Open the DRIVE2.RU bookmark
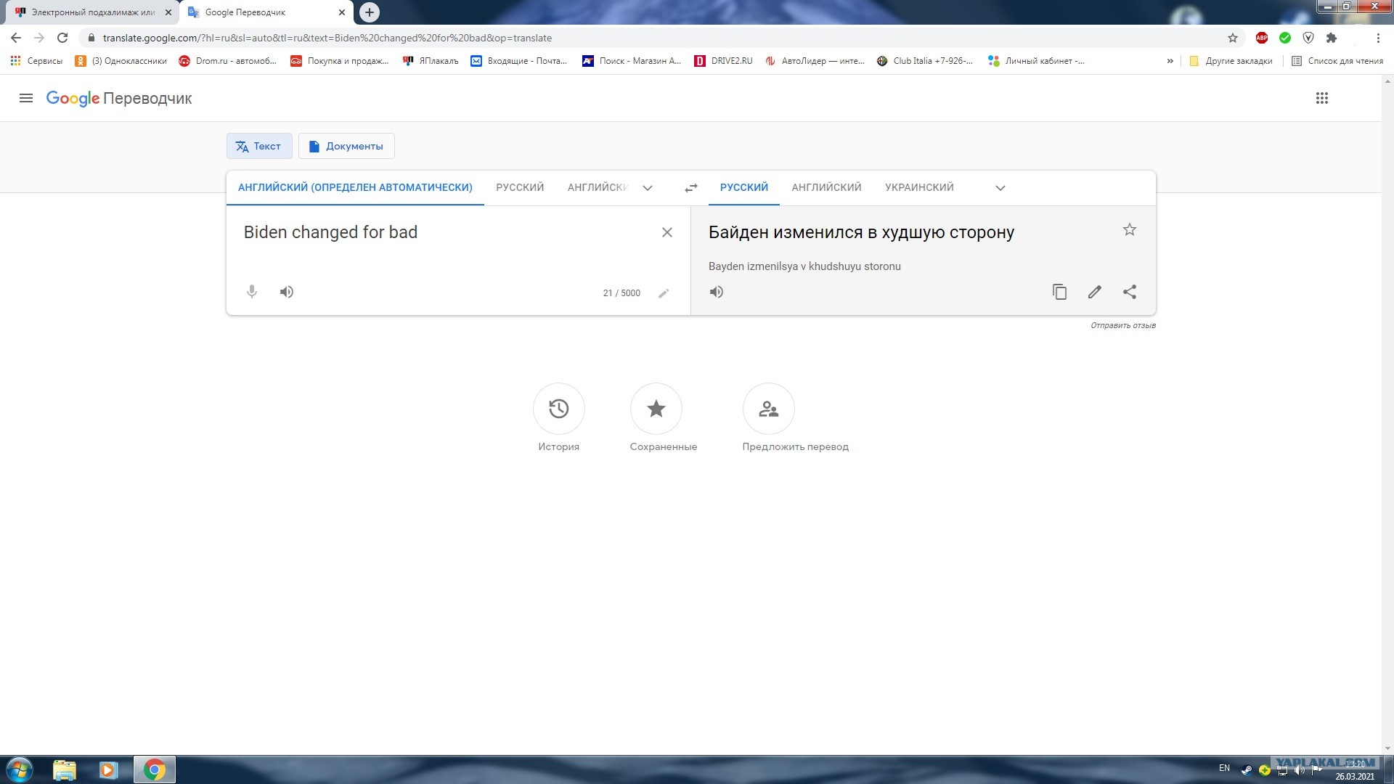Viewport: 1394px width, 784px height. 724,61
